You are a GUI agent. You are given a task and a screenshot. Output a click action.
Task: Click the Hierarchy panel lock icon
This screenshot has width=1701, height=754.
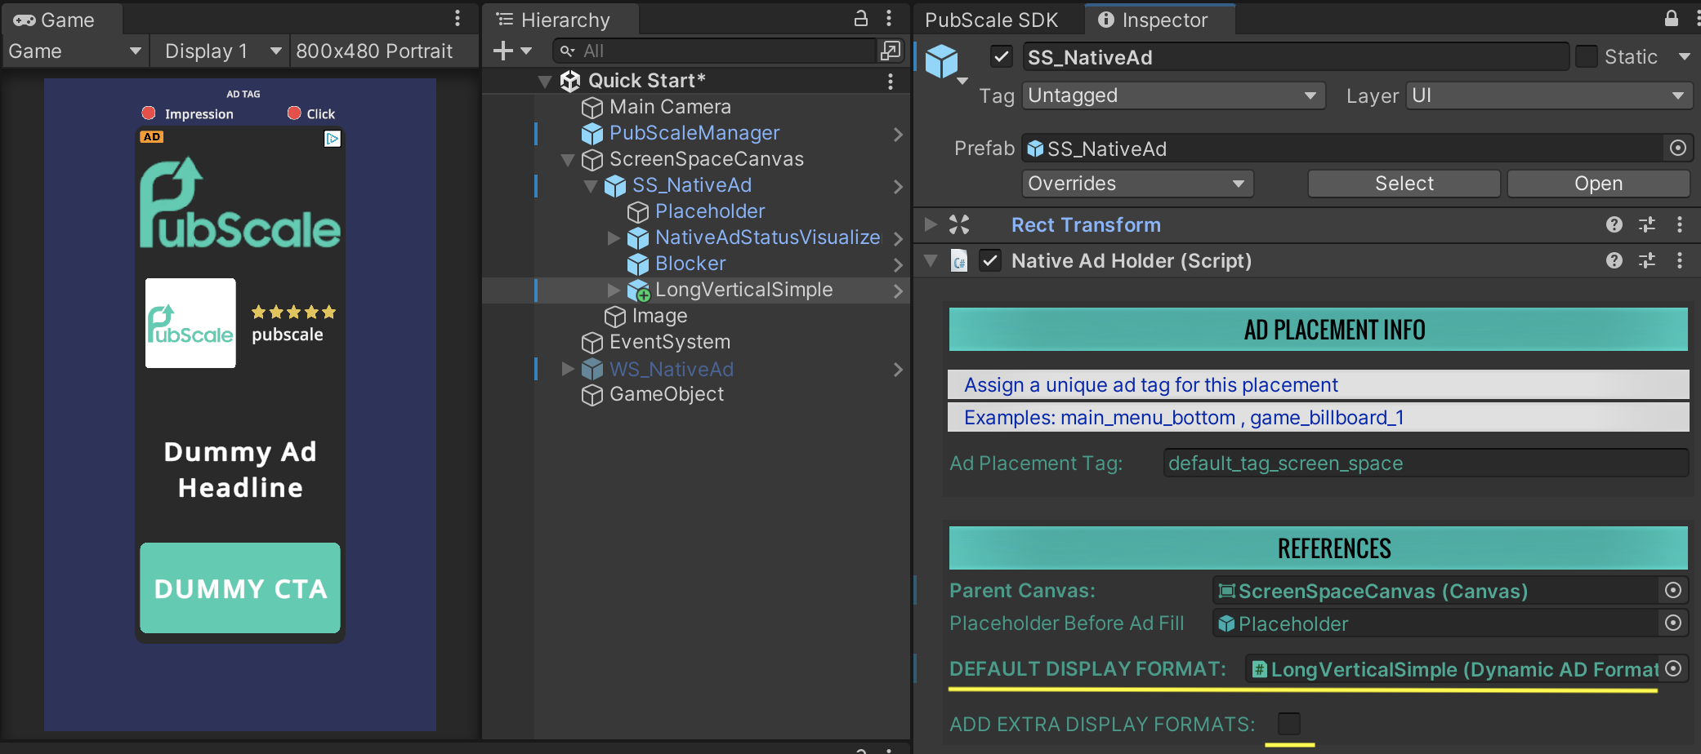860,19
